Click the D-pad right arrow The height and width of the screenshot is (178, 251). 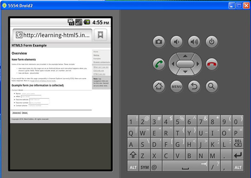(x=198, y=64)
